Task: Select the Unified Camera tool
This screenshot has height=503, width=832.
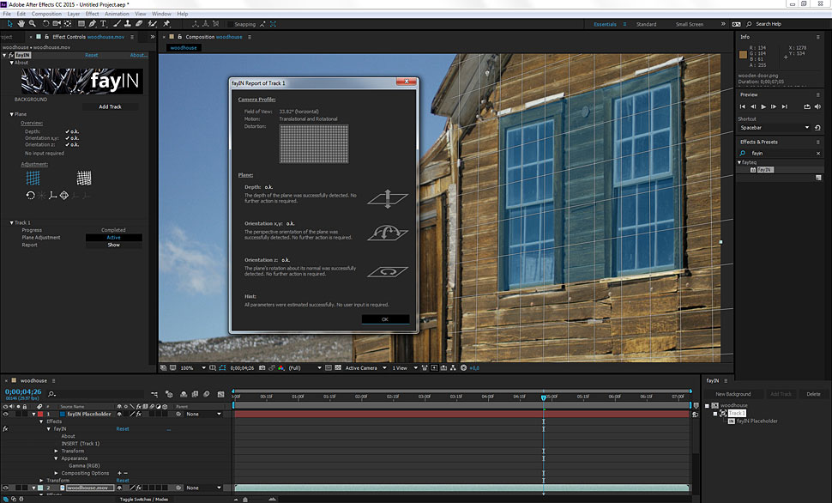Action: click(57, 24)
